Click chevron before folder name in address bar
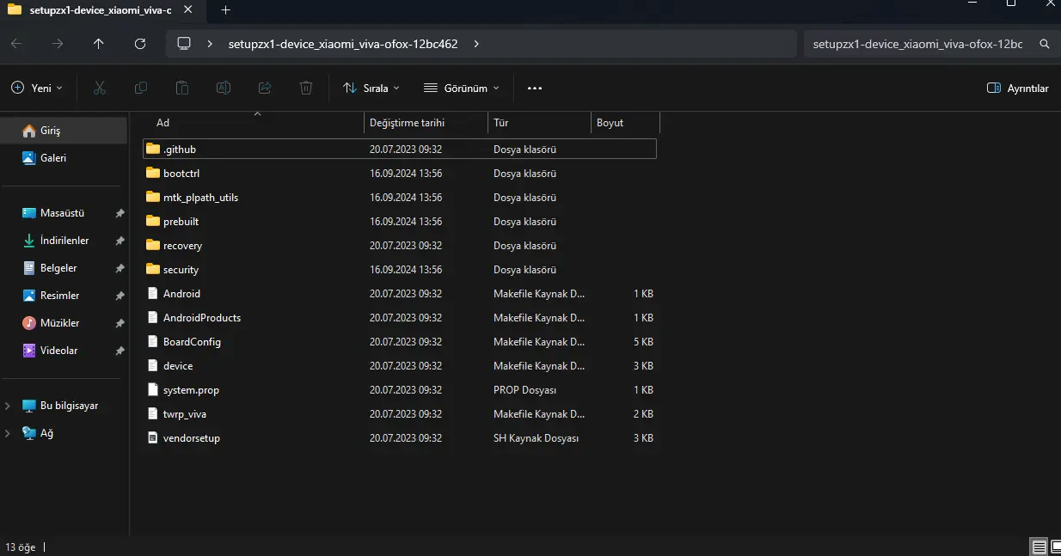1061x556 pixels. click(x=210, y=44)
